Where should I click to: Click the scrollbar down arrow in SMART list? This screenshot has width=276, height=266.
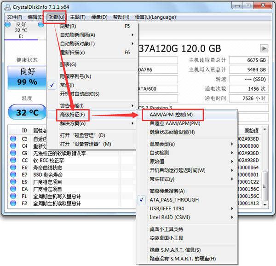[265, 204]
